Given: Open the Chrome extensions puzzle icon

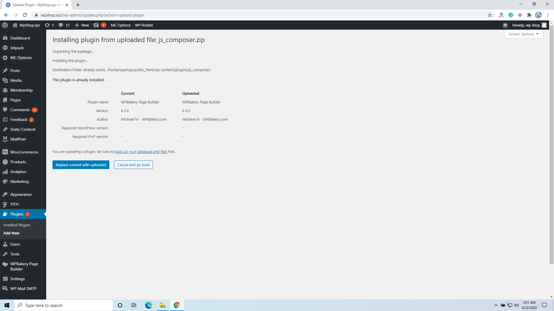Looking at the screenshot, I should [x=529, y=15].
